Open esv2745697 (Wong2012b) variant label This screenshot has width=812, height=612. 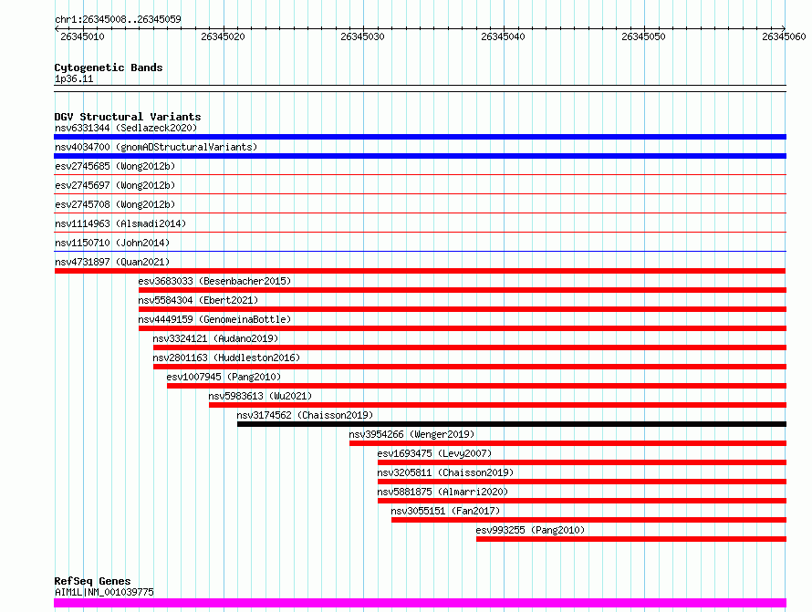point(115,185)
